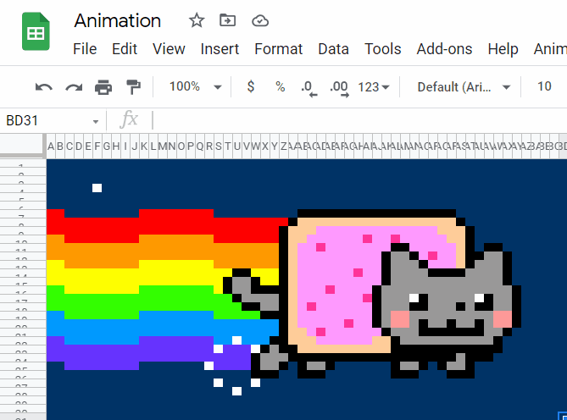Select column F header
Screen dimensions: 567x420
coord(97,146)
